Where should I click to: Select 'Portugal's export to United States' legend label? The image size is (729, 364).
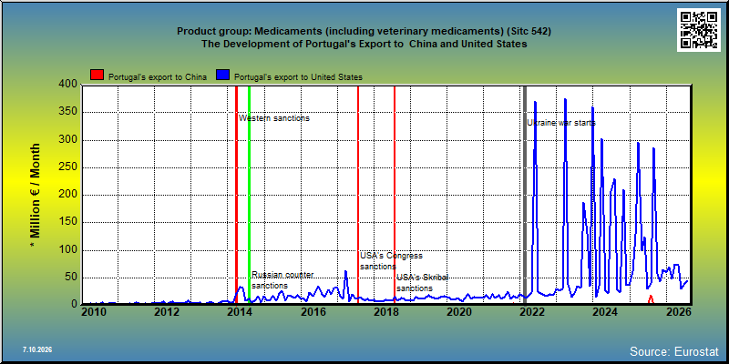[299, 77]
